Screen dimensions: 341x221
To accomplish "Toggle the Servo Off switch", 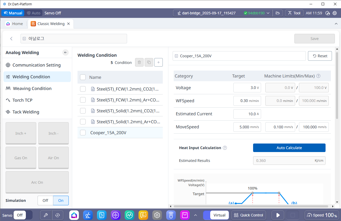I will [x=23, y=215].
